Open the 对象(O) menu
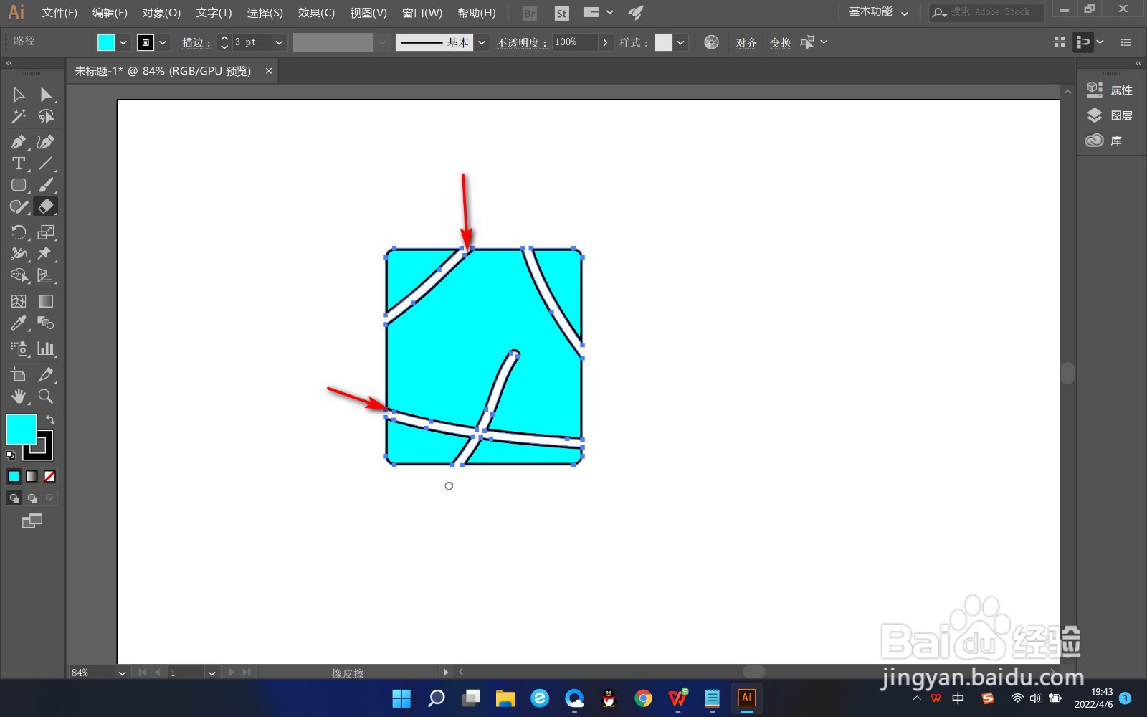This screenshot has height=717, width=1147. point(161,13)
